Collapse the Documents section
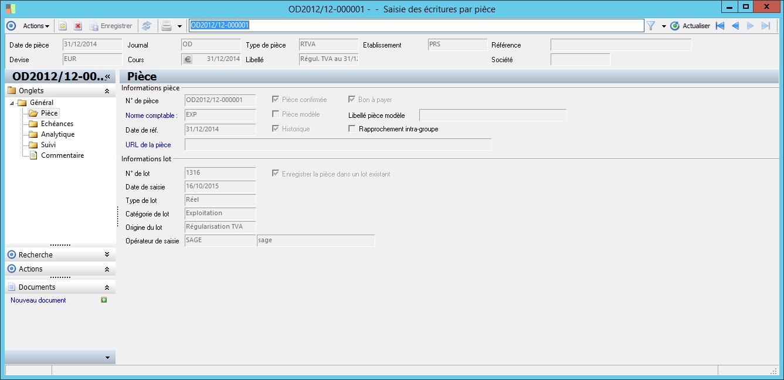This screenshot has width=784, height=380. (107, 287)
